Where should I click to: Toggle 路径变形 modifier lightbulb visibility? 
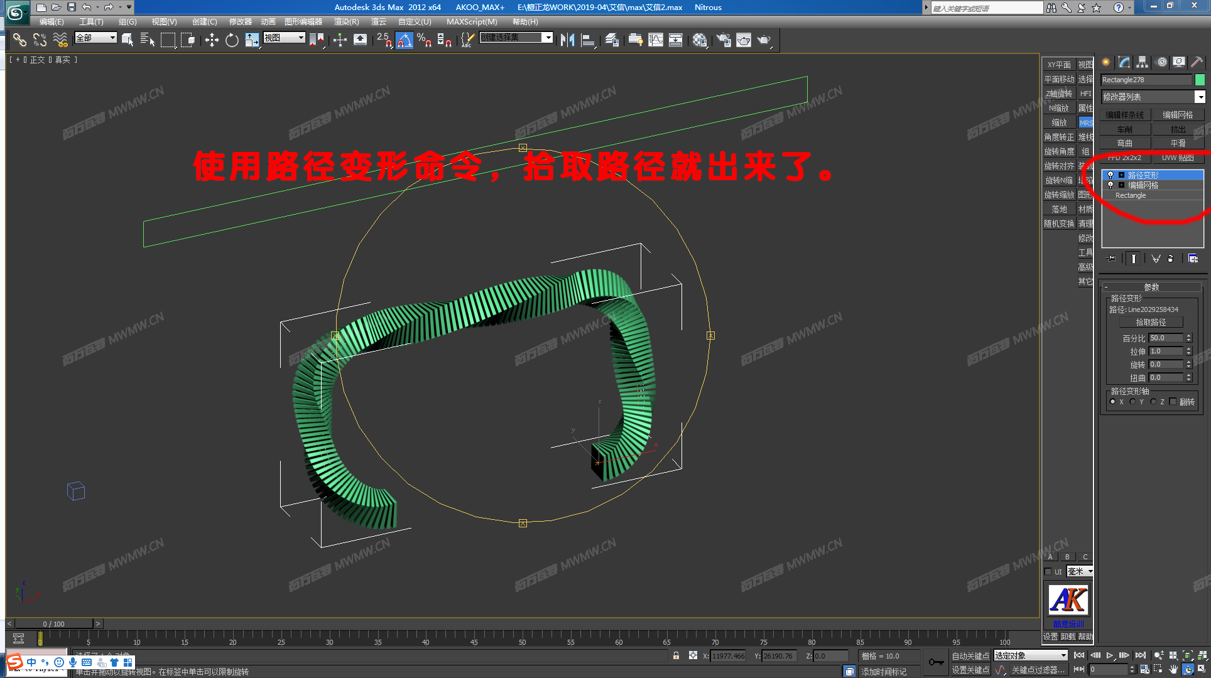(x=1111, y=175)
